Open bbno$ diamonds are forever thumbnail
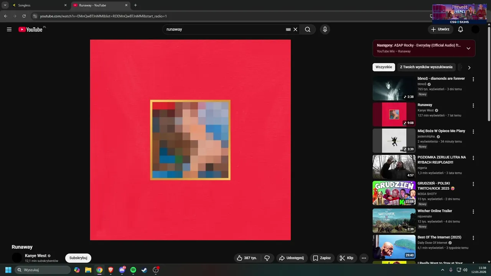This screenshot has height=276, width=491. click(394, 88)
